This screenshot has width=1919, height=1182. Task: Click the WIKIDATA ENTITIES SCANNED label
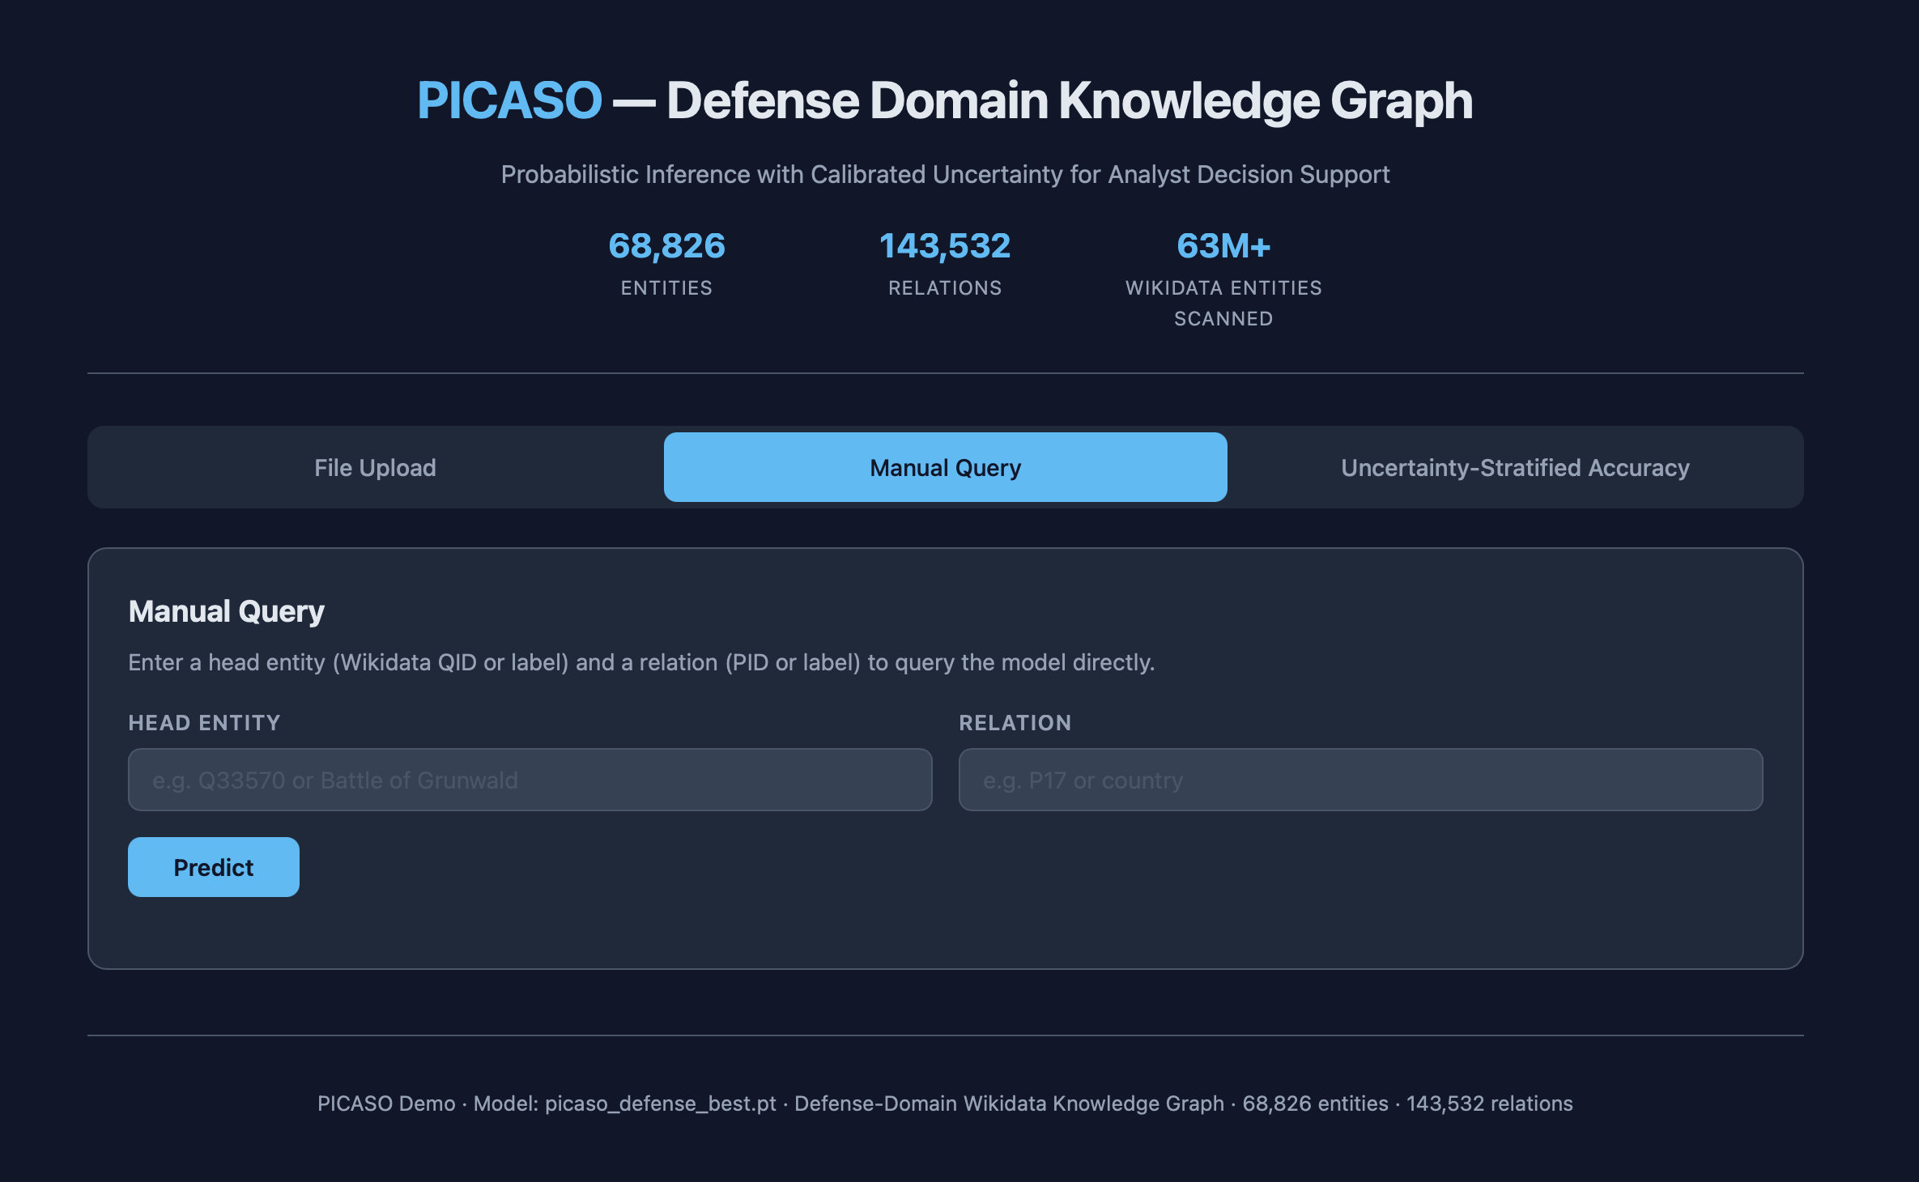coord(1223,304)
